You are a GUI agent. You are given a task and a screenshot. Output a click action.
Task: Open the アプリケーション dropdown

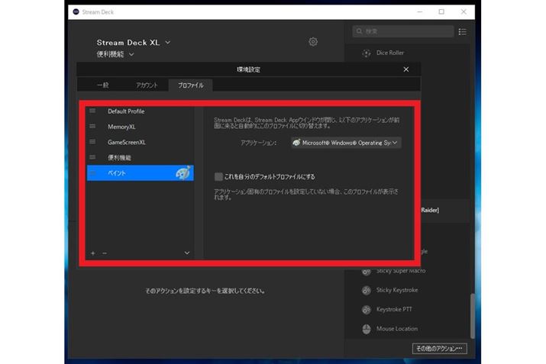[345, 143]
